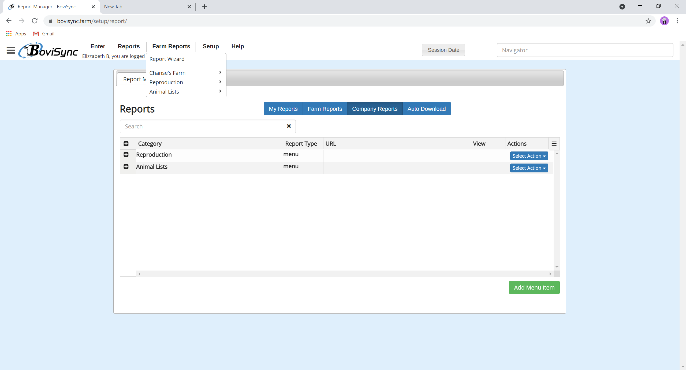Switch to Auto Download tab
The height and width of the screenshot is (370, 686).
(x=426, y=109)
